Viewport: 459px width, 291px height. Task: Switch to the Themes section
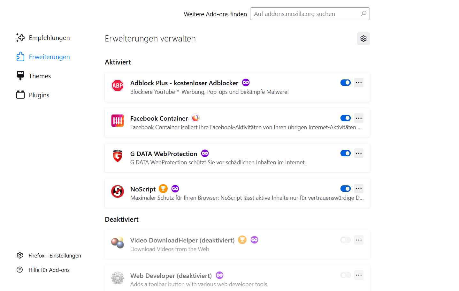[x=40, y=76]
